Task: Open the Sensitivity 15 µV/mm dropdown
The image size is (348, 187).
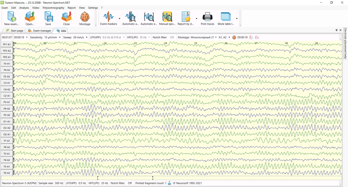Action: pos(60,37)
